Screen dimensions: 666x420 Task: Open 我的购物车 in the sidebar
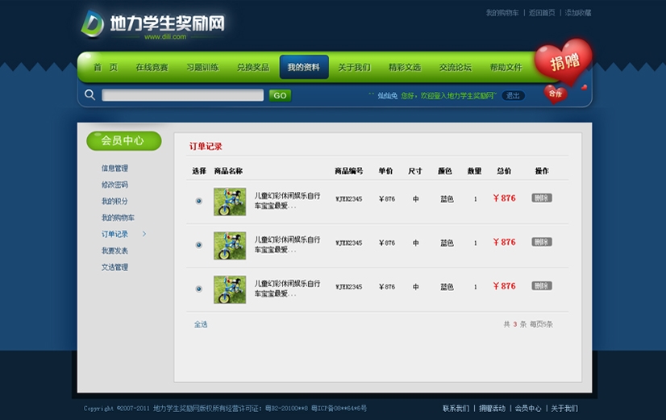118,218
